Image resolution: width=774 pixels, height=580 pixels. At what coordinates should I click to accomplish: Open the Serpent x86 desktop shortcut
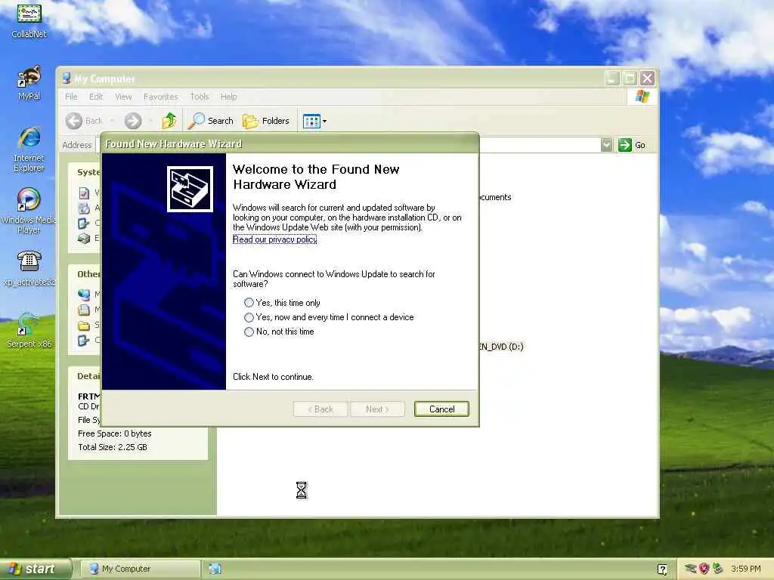click(29, 329)
